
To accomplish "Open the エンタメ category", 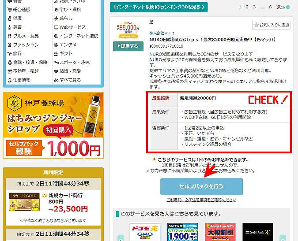I will [x=68, y=45].
